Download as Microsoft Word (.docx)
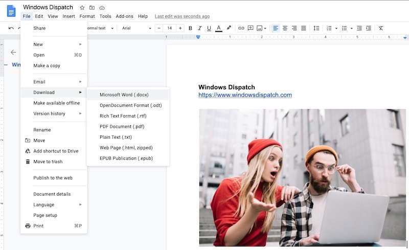The image size is (409, 250). (x=128, y=95)
